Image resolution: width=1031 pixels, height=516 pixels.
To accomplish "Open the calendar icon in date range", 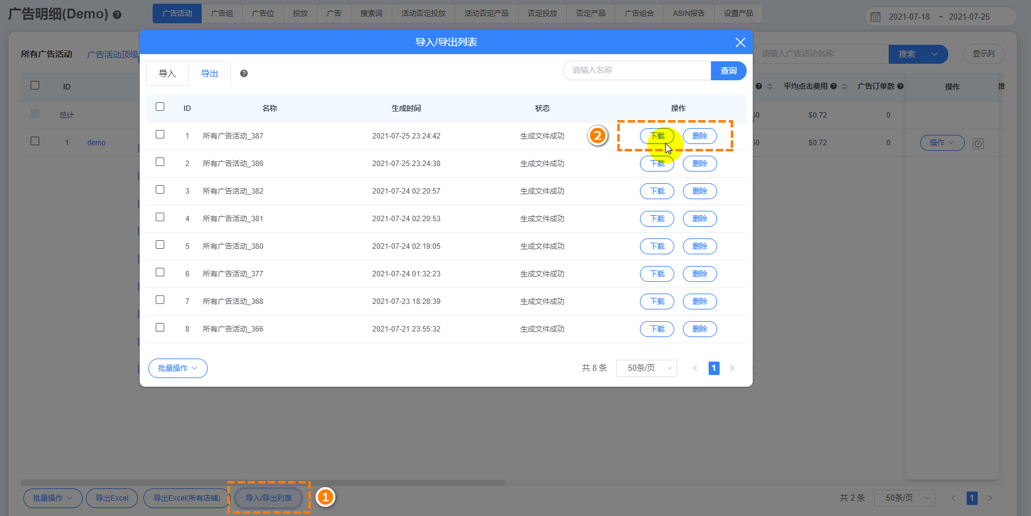I will (x=875, y=17).
